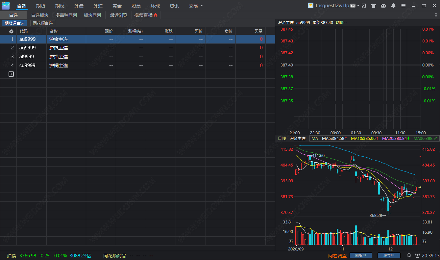440x260 pixels.
Task: Select the al9999 沪铝主连 row
Action: (137, 57)
